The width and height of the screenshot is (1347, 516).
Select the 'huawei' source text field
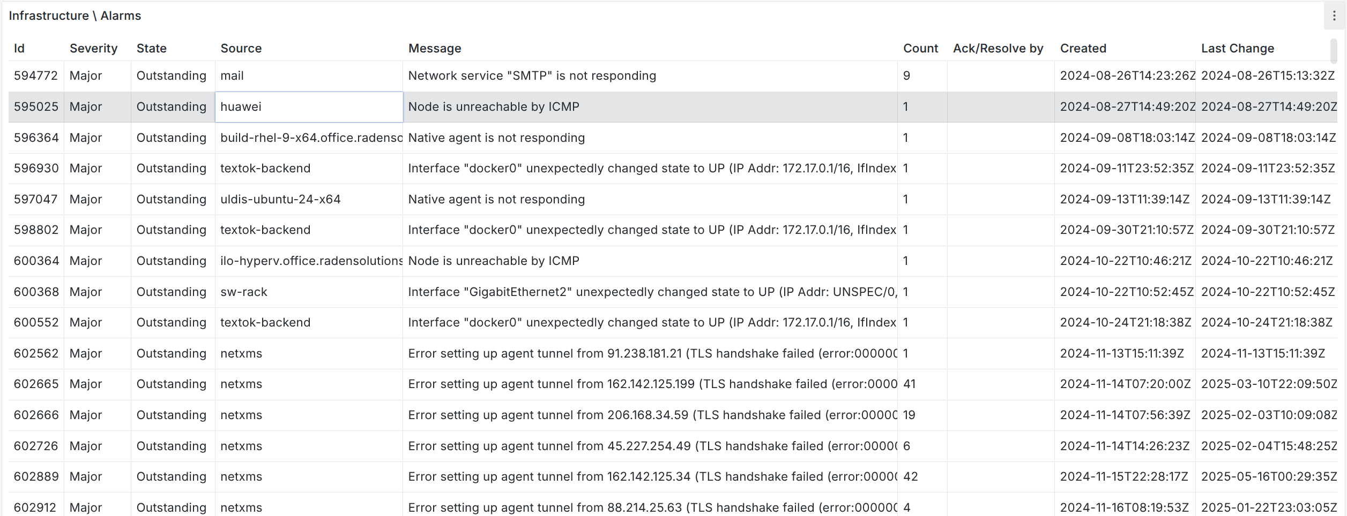(308, 107)
